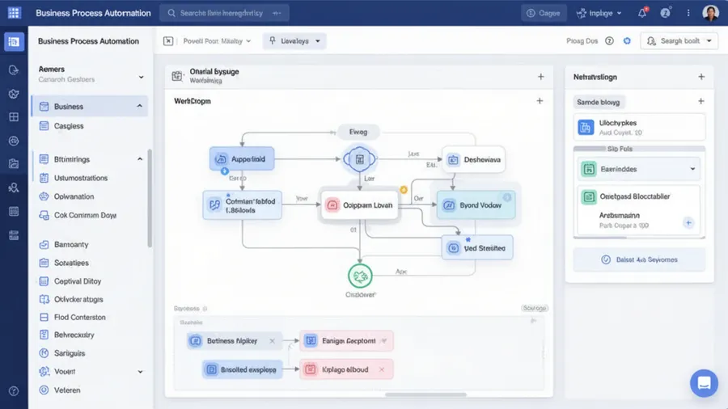Open the user profile avatar
This screenshot has height=409, width=728.
coord(710,13)
